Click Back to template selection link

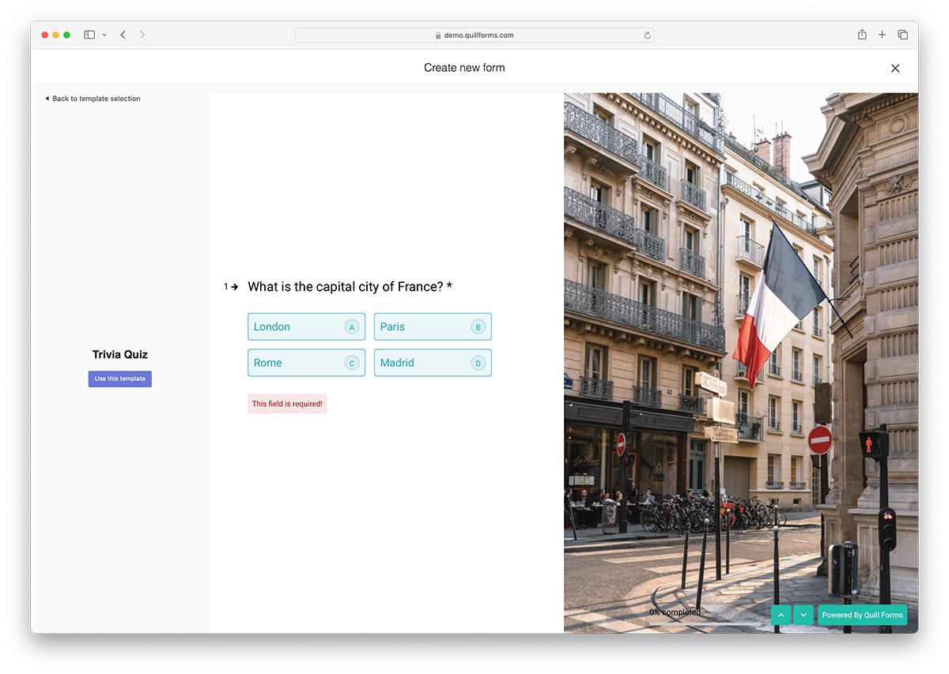tap(93, 99)
